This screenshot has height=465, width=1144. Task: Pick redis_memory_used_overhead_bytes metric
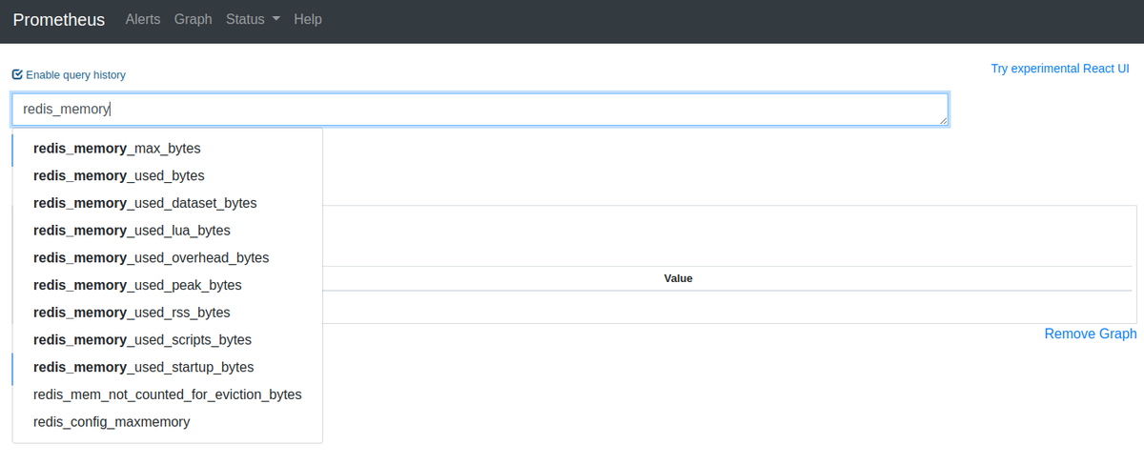coord(168,258)
